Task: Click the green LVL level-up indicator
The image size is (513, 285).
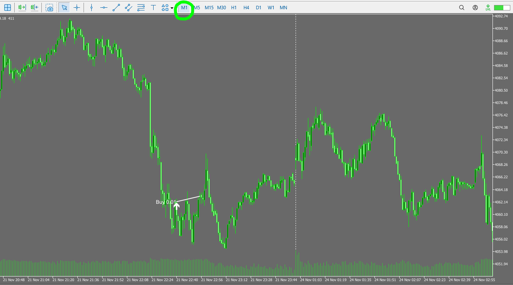Action: 488,7
